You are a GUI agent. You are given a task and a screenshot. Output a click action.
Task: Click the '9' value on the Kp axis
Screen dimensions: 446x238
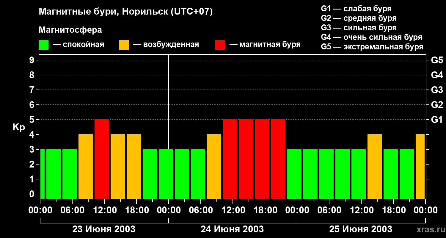pyautogui.click(x=32, y=60)
